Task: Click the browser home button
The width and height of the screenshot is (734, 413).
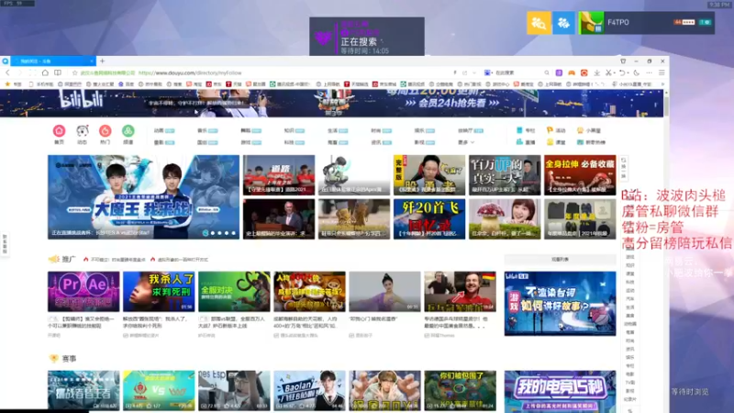Action: (45, 73)
